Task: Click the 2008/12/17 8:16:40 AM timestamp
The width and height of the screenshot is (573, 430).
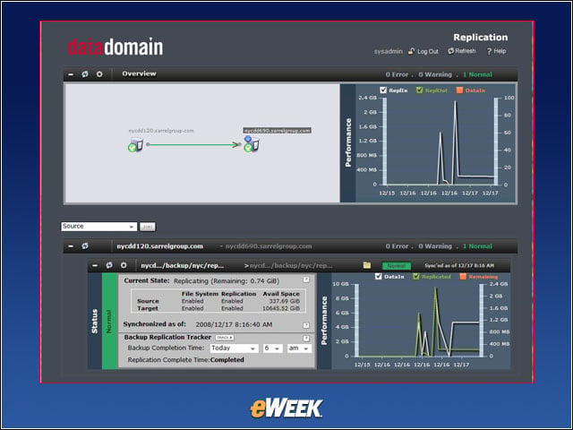Action: click(234, 324)
